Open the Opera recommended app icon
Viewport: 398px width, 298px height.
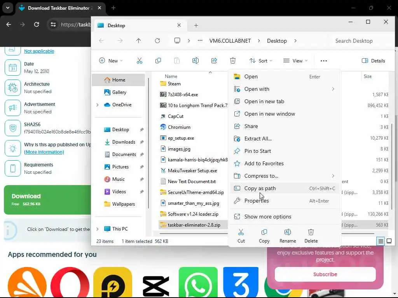point(70,282)
